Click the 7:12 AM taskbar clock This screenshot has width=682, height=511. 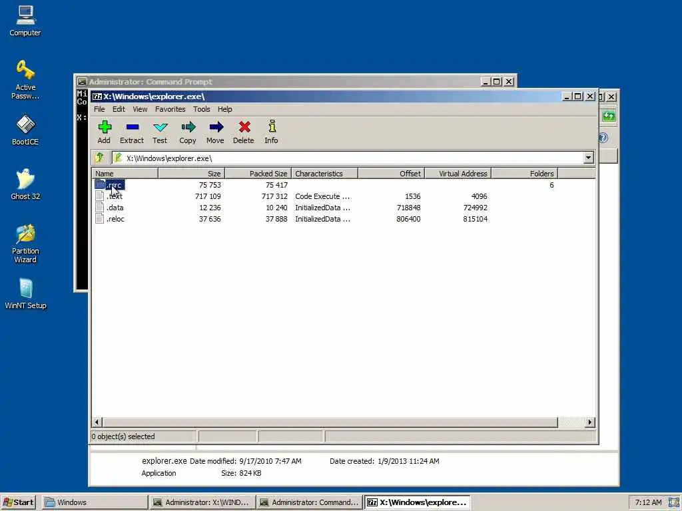(648, 502)
